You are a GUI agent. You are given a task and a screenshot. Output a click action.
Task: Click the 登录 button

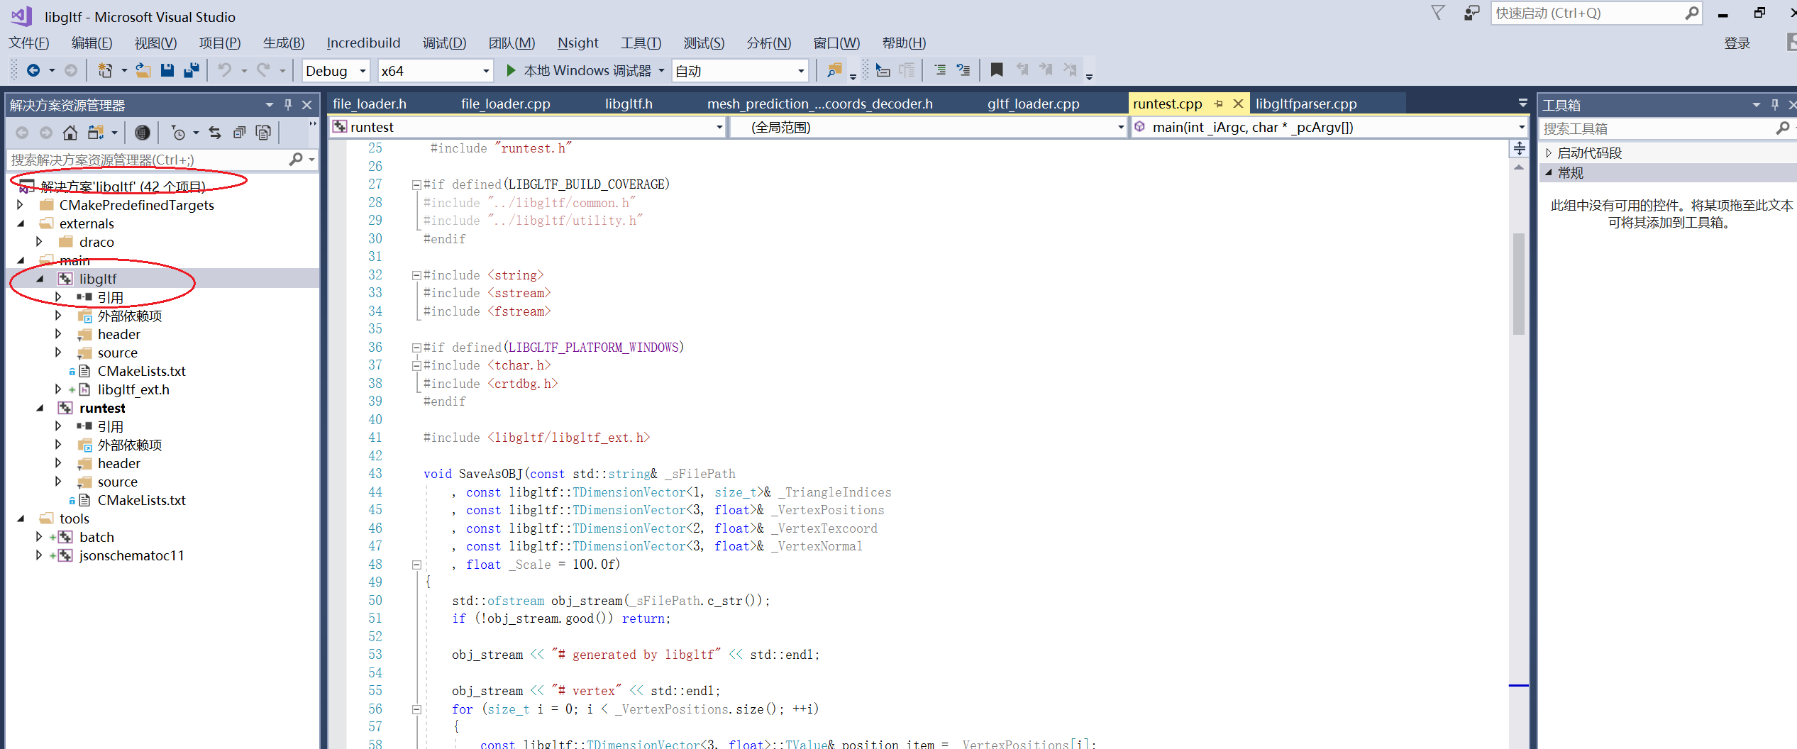point(1738,43)
